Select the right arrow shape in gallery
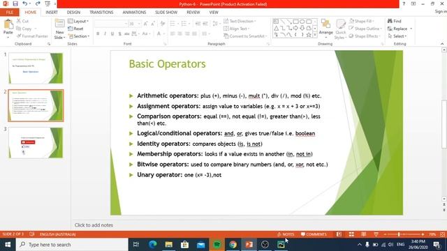The width and height of the screenshot is (447, 251). 295,28
